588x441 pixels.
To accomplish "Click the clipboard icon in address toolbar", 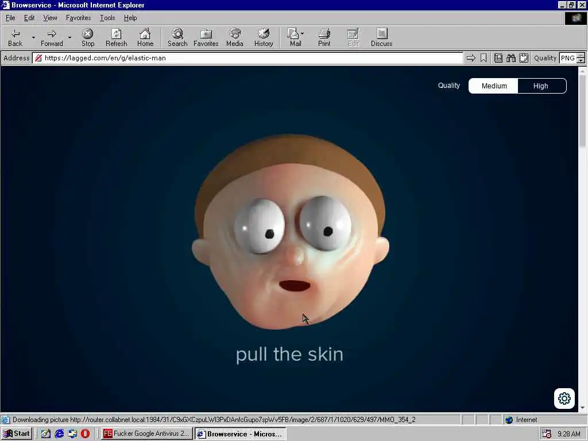I will [524, 58].
